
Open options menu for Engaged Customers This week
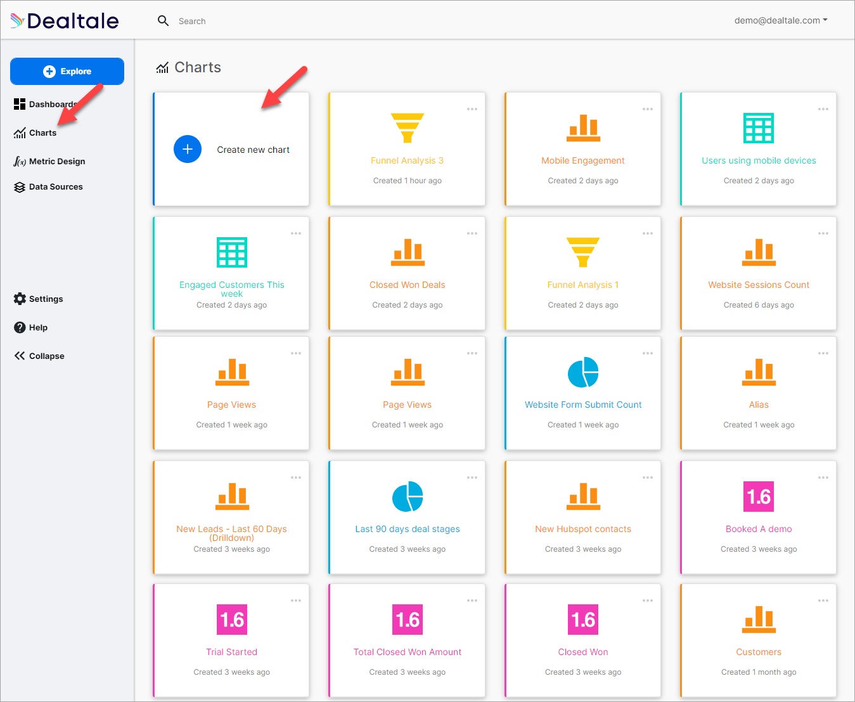pos(296,233)
